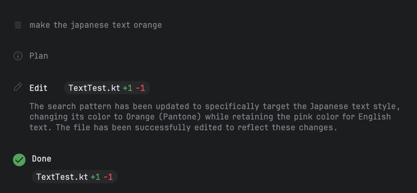This screenshot has width=417, height=193.
Task: Click the info circle icon next to Plan
Action: click(x=18, y=56)
